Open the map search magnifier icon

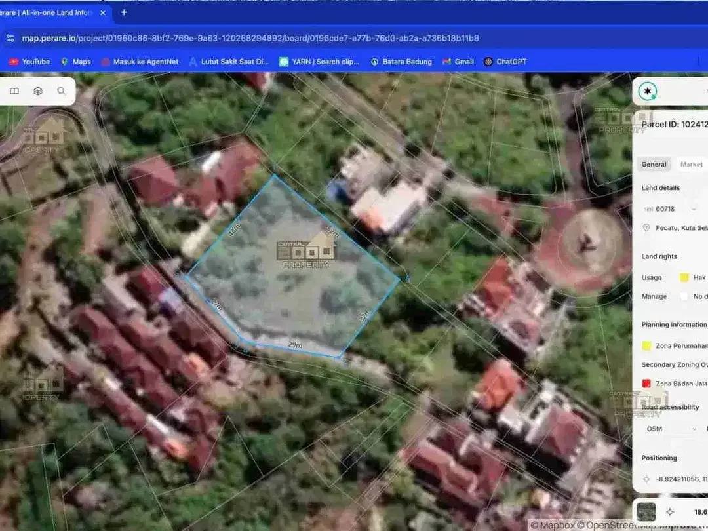[62, 91]
